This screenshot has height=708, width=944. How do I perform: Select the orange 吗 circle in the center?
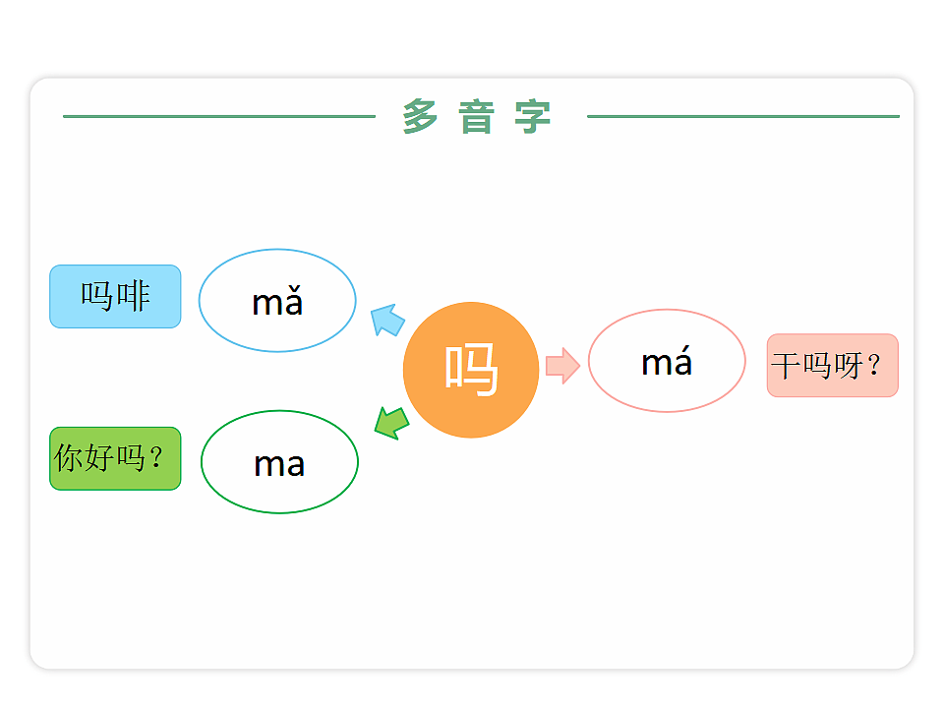pyautogui.click(x=471, y=370)
